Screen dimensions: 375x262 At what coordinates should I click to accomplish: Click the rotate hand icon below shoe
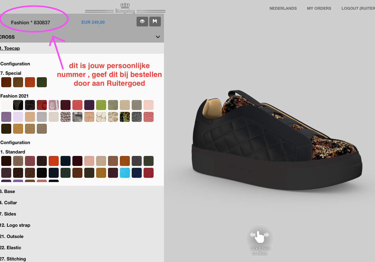(x=259, y=237)
